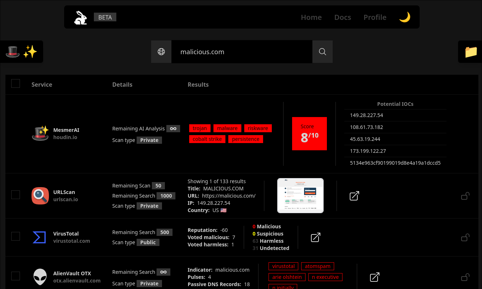Viewport: 482px width, 289px height.
Task: Check the VirusTotal row checkbox
Action: [16, 236]
